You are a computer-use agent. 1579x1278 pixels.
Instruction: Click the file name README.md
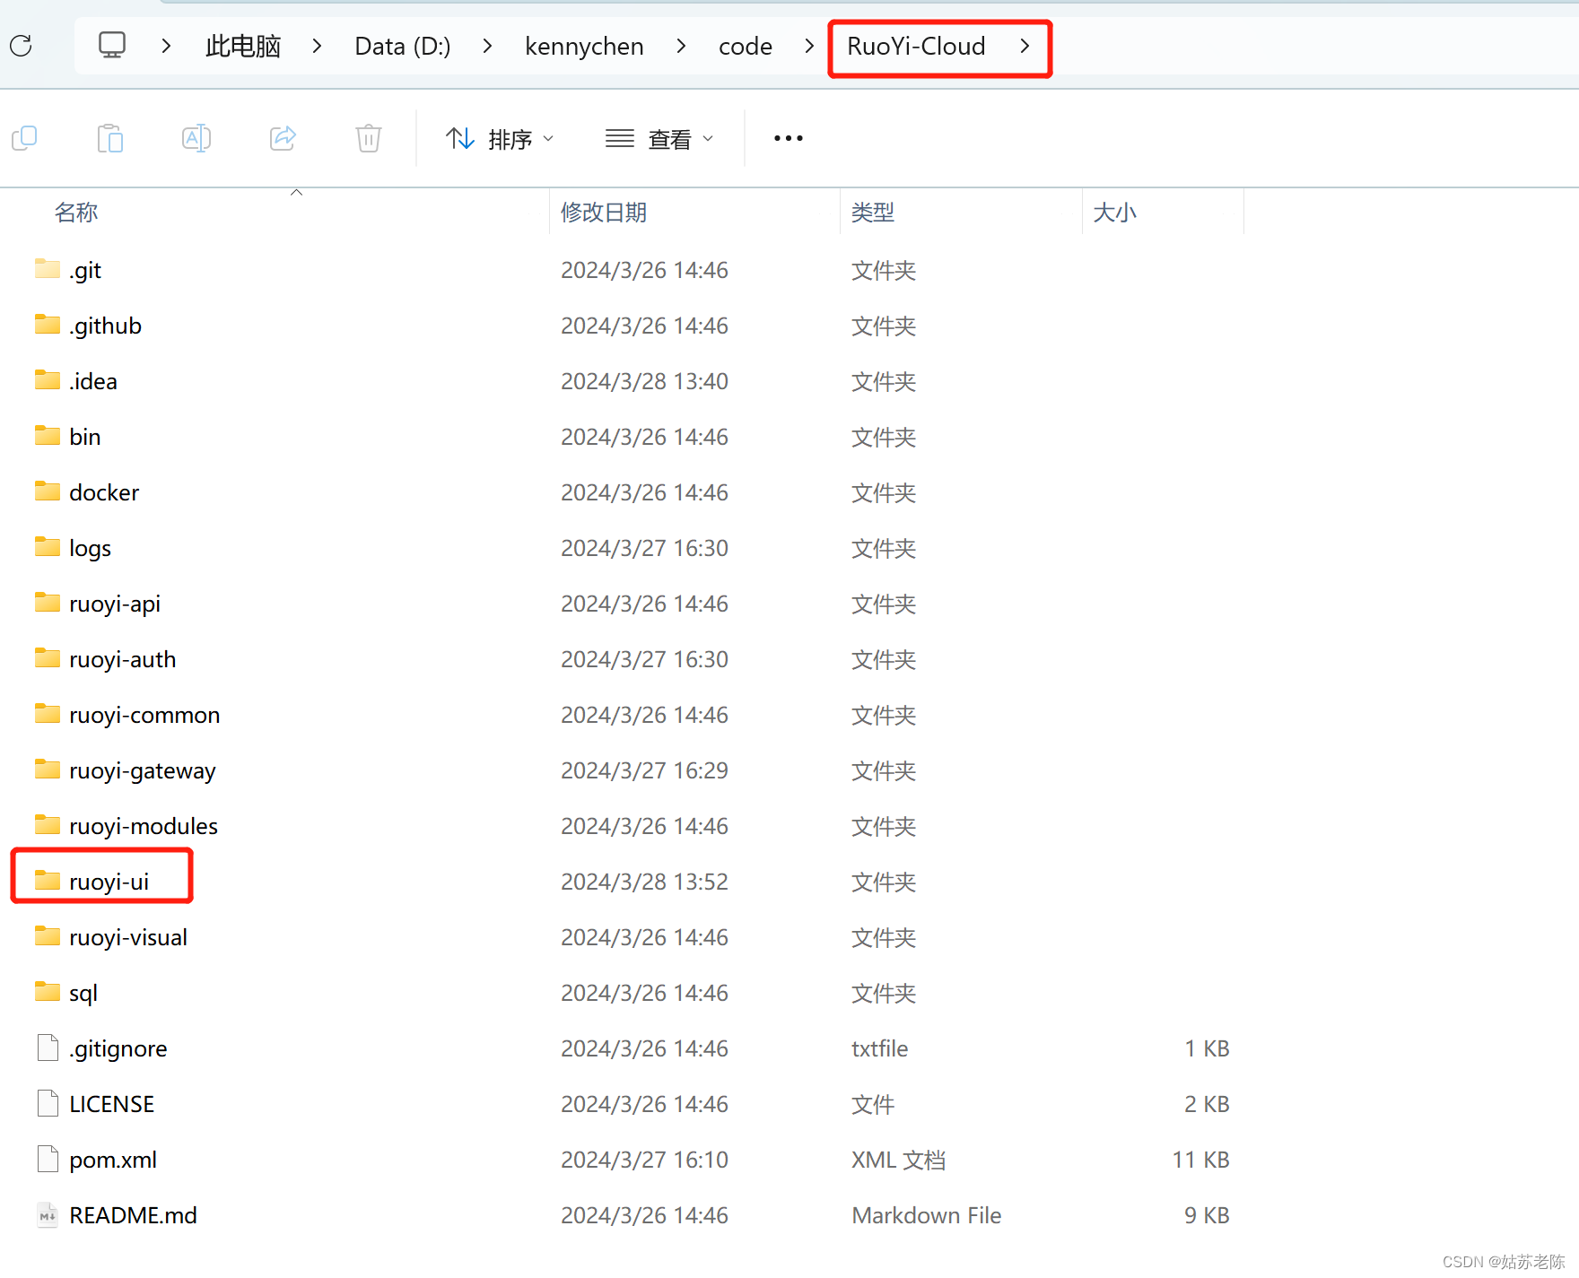coord(133,1215)
